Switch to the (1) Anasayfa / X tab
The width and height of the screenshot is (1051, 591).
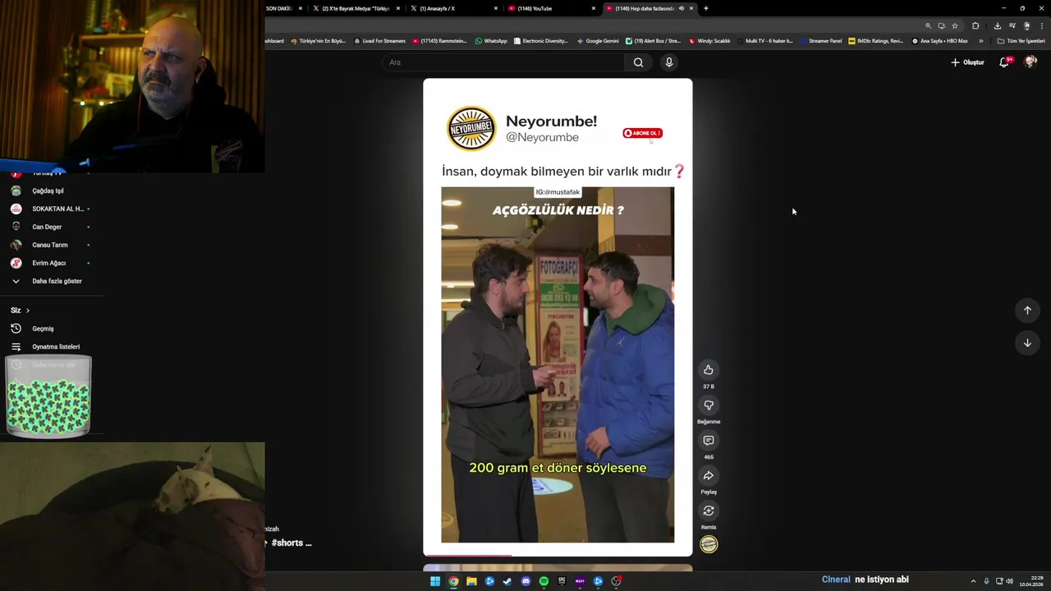(x=454, y=8)
